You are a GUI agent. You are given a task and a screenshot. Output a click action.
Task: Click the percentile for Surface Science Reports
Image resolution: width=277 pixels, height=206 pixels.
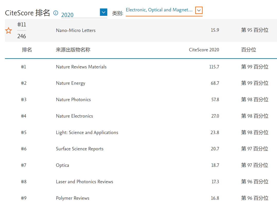click(255, 149)
